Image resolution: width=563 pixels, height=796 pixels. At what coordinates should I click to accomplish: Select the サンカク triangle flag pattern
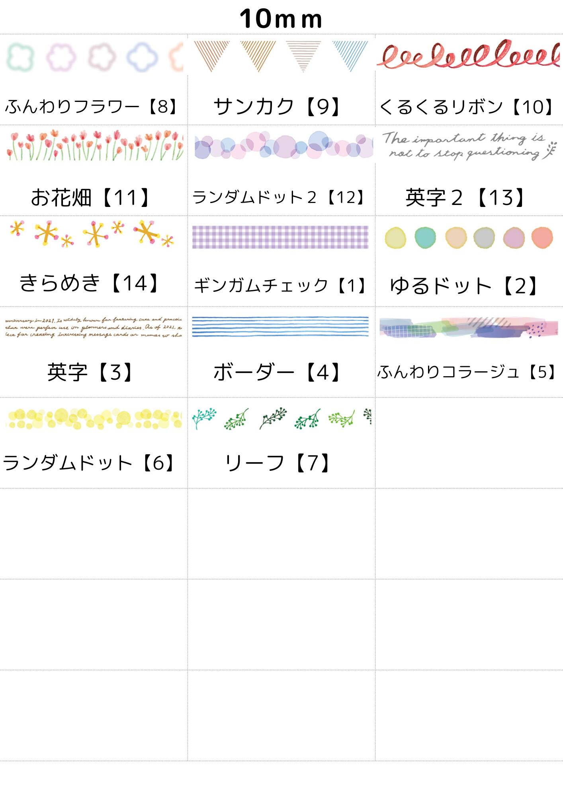pos(280,56)
